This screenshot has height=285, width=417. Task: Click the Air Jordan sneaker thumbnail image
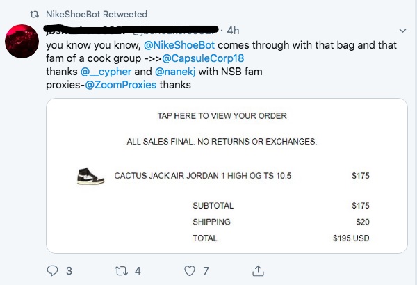(90, 175)
